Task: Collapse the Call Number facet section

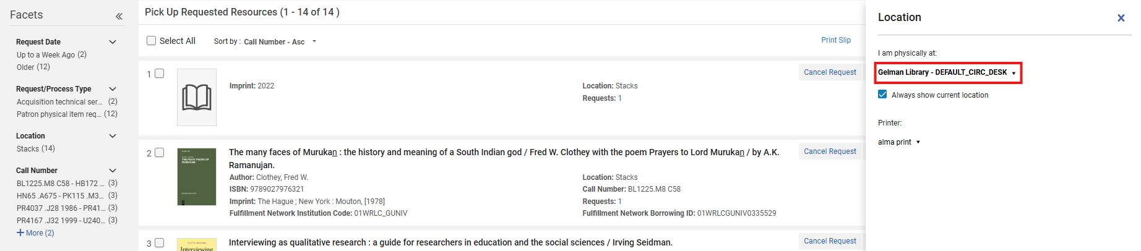Action: tap(113, 171)
